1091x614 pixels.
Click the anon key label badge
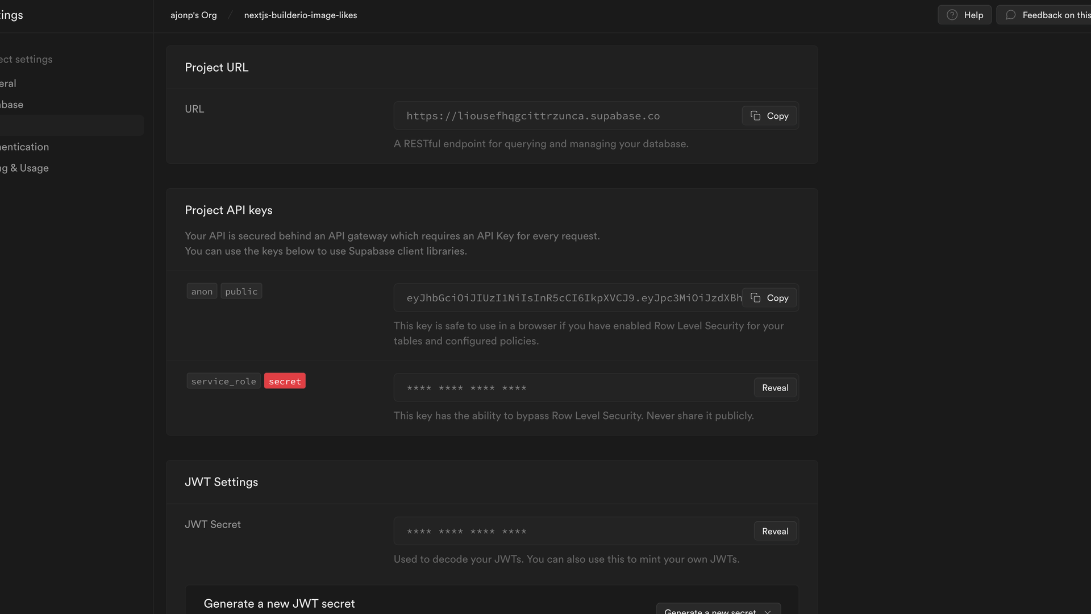pos(202,292)
